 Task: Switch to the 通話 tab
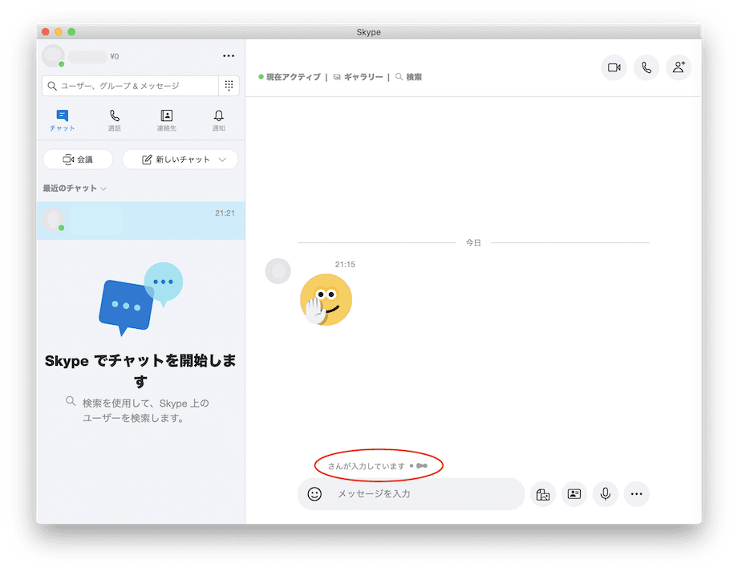click(115, 120)
